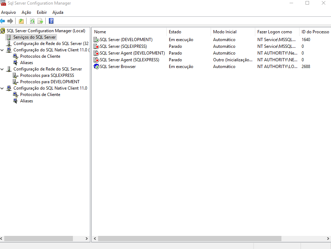Viewport: 331px width, 249px height.
Task: Click process ID value 1640
Action: [306, 40]
